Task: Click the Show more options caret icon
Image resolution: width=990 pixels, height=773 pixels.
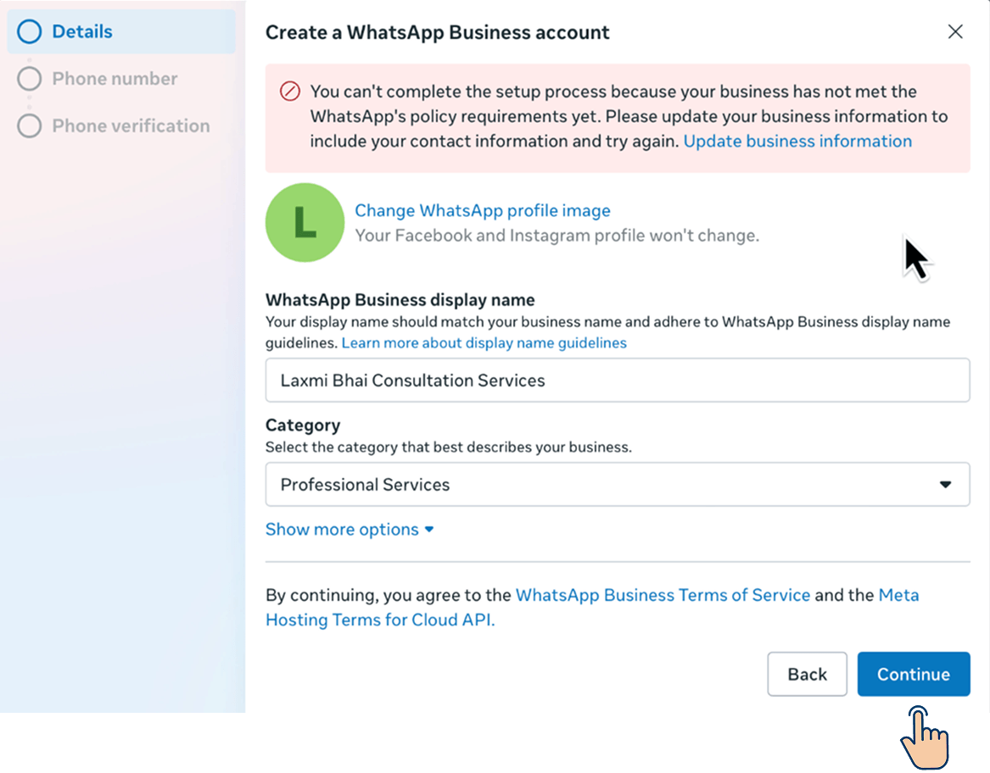Action: 429,530
